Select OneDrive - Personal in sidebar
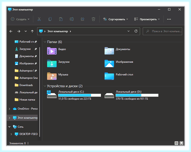The image size is (191, 152). 25,109
